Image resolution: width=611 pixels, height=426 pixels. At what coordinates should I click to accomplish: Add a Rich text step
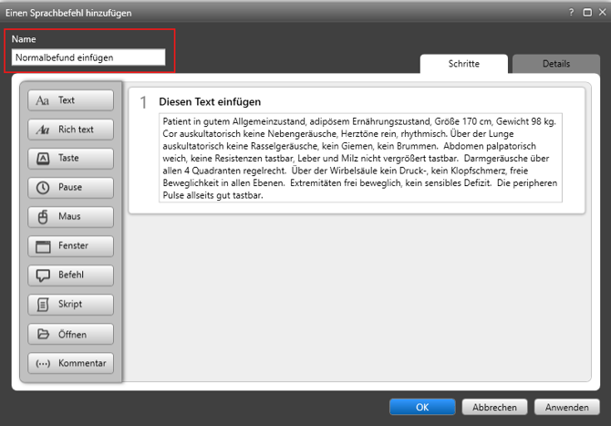tap(70, 130)
